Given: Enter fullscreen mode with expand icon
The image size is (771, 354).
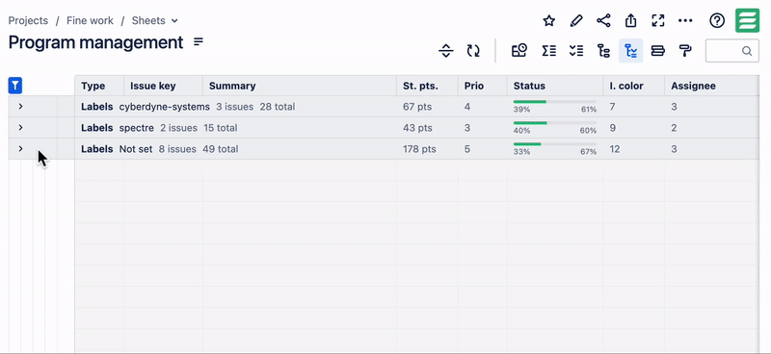Looking at the screenshot, I should point(658,20).
